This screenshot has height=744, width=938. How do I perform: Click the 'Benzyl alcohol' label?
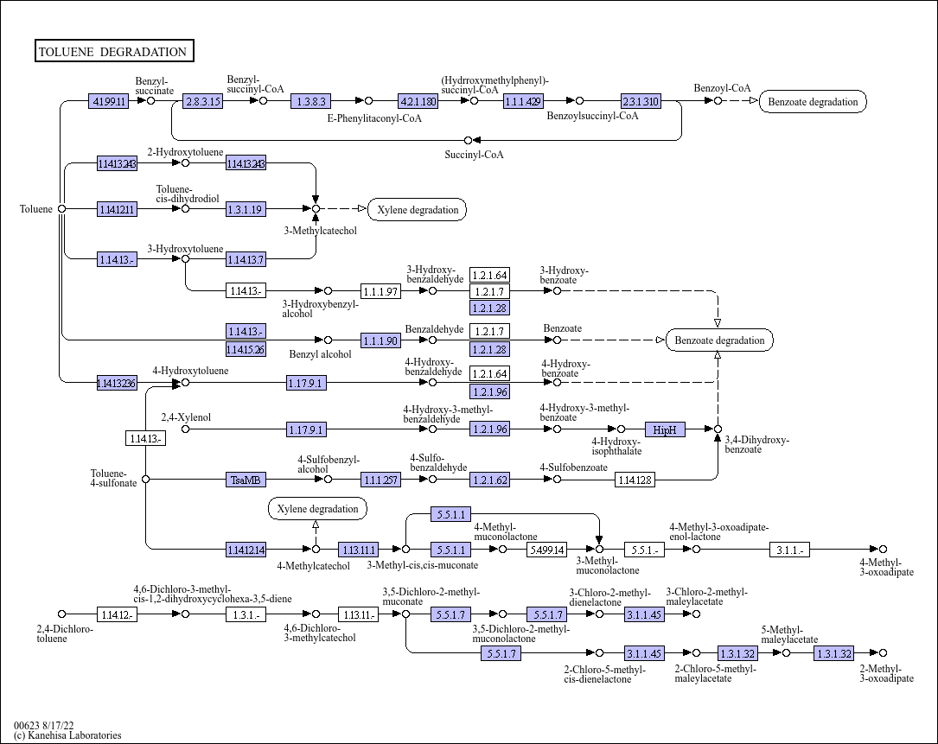320,354
